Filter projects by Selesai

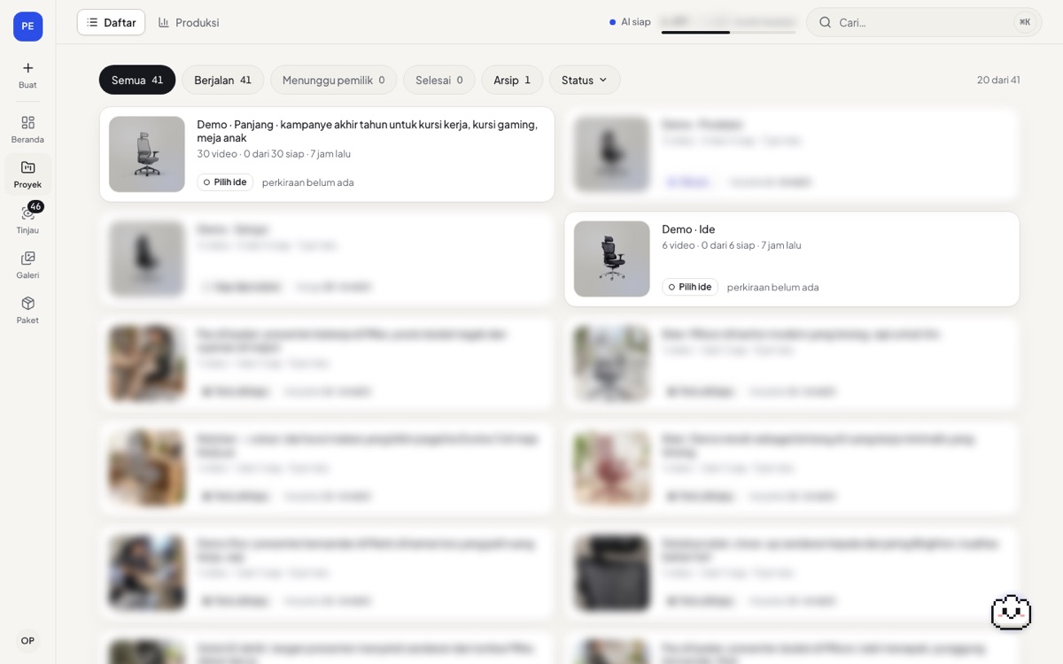(438, 80)
